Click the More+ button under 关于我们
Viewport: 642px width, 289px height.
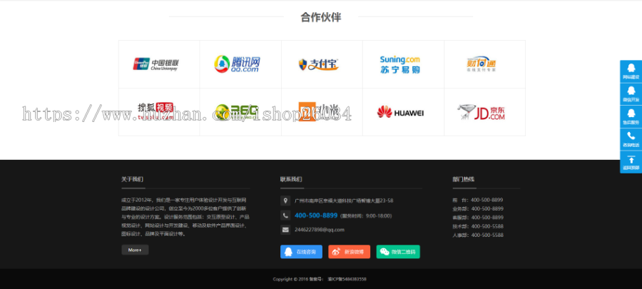click(135, 250)
